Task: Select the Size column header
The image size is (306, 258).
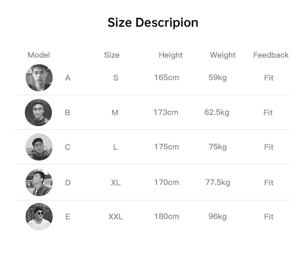Action: (x=112, y=55)
